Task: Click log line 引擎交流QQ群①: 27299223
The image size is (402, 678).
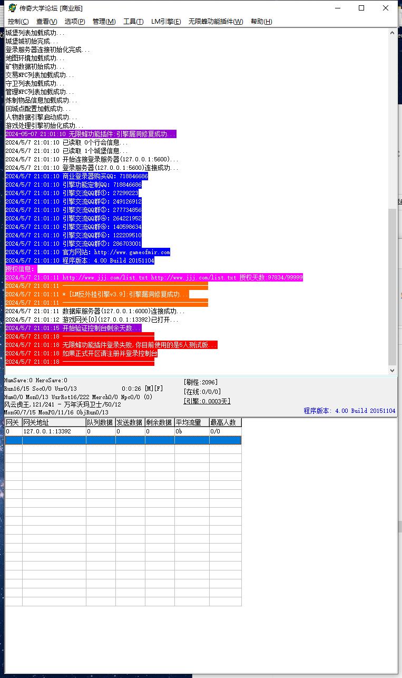Action: click(72, 193)
